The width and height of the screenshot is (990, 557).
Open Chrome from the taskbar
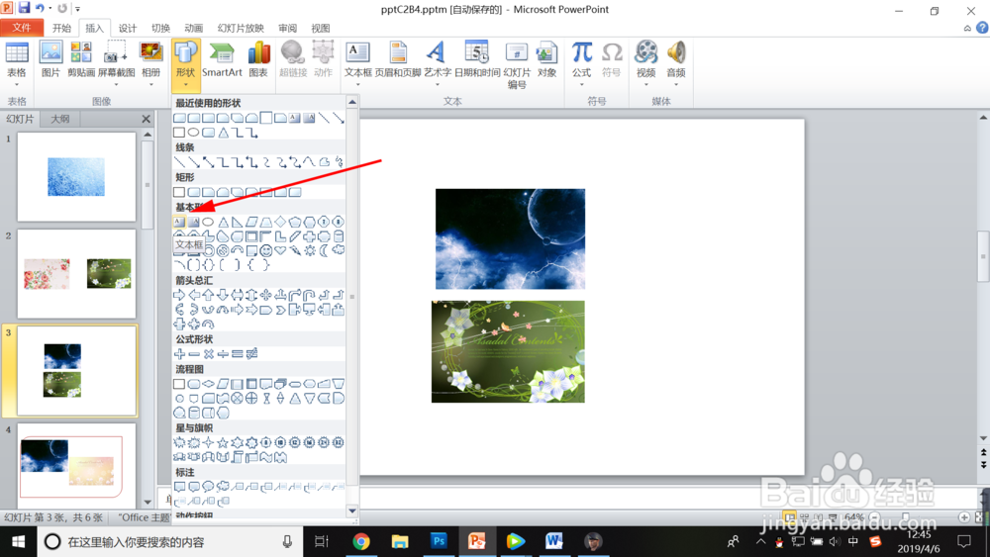pos(361,541)
